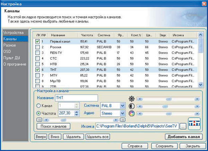This screenshot has height=151, width=208.
Task: Click the Название text field
Action: point(77,98)
